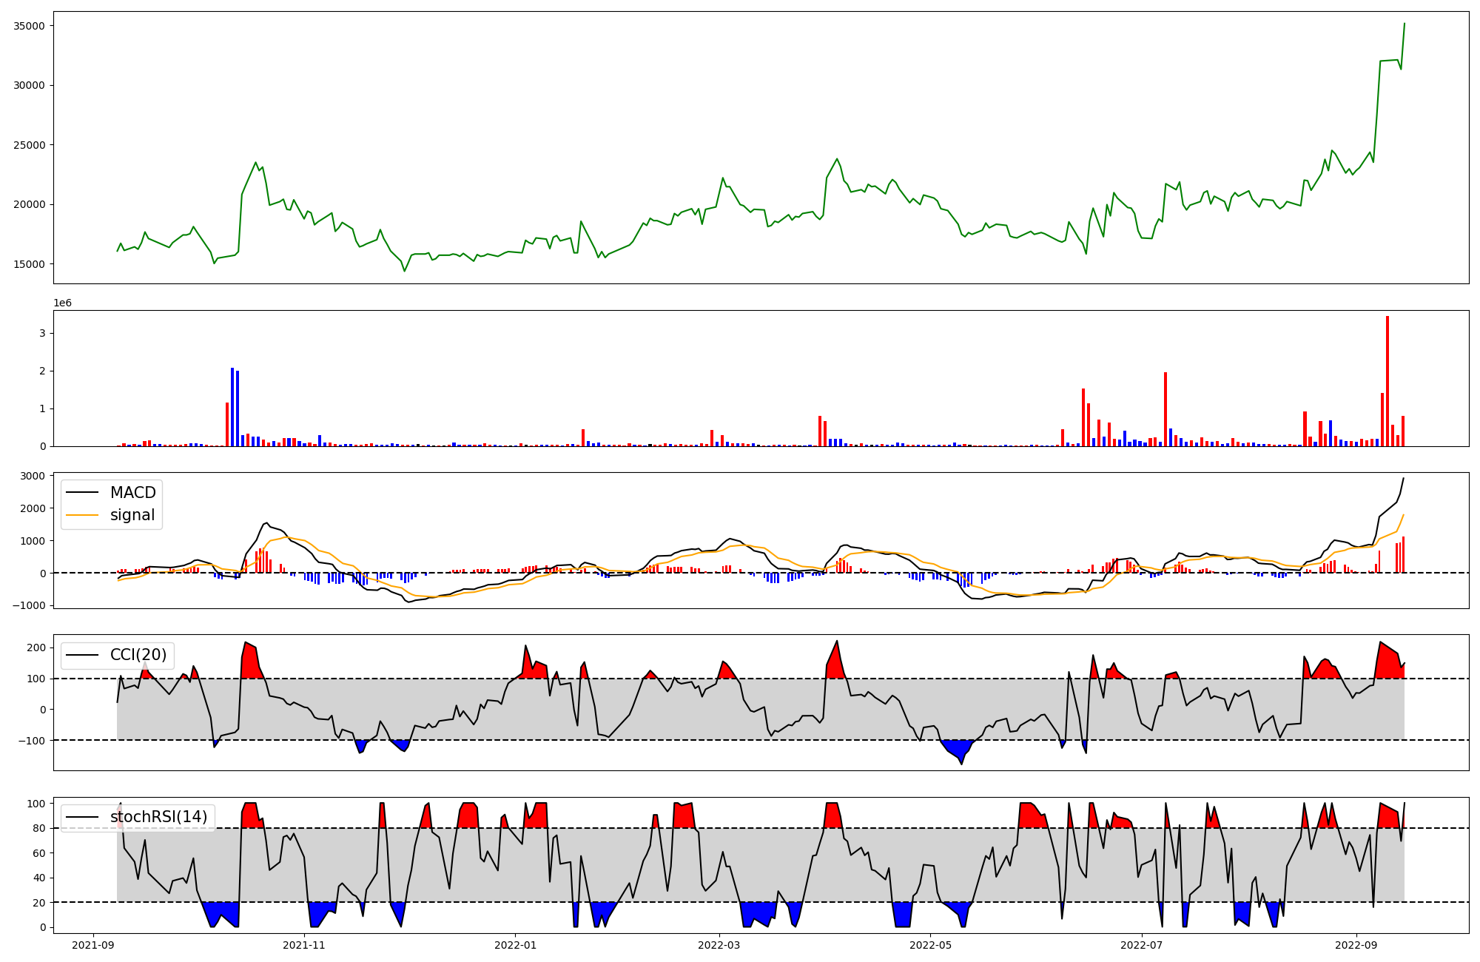Click the 200 tick on CCI axis
This screenshot has height=962, width=1480.
pos(37,647)
